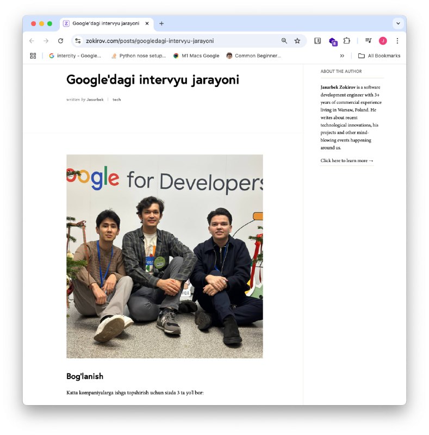The image size is (429, 435).
Task: Expand the tab search dropdown chevron
Action: click(398, 23)
